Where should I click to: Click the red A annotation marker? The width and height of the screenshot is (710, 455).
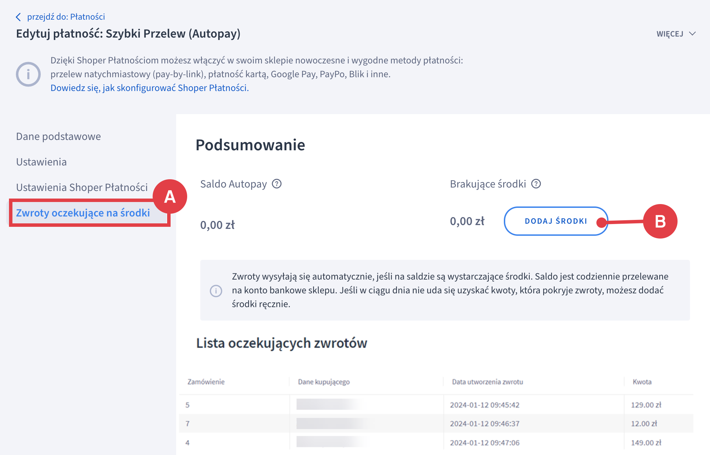coord(170,196)
